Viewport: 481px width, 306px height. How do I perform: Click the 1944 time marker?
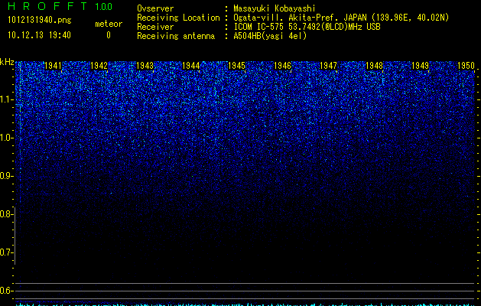tap(191, 66)
